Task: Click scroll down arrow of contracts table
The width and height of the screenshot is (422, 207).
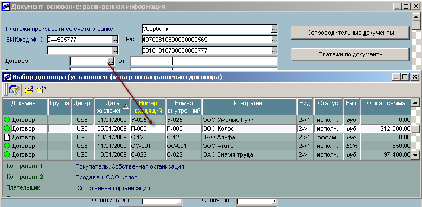Action: (x=415, y=155)
